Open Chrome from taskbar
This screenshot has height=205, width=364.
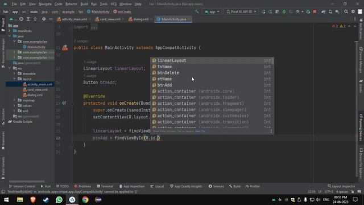pyautogui.click(x=85, y=200)
